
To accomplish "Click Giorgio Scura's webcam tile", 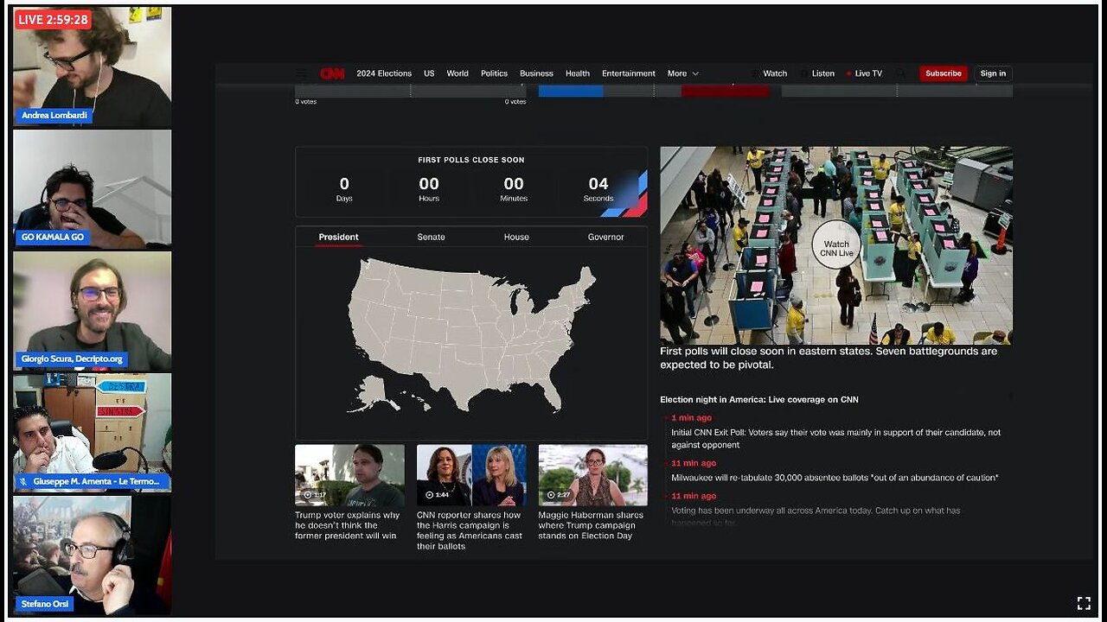I will pyautogui.click(x=93, y=311).
